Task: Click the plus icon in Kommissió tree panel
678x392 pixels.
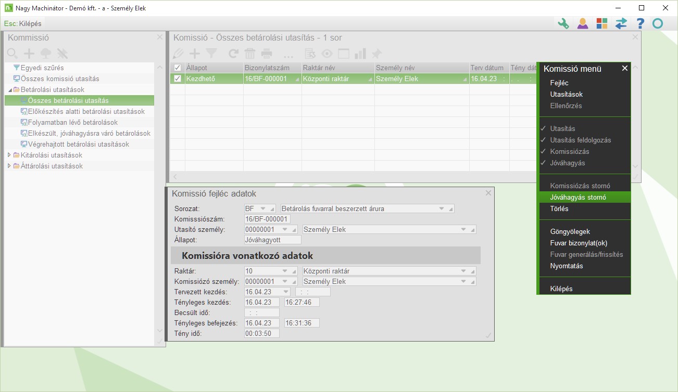Action: click(x=29, y=53)
